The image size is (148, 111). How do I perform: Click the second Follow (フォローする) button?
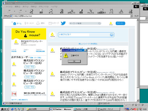tap(30, 77)
